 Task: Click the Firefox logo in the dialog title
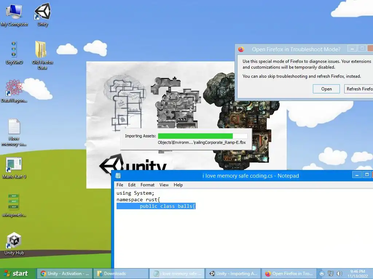coord(241,49)
